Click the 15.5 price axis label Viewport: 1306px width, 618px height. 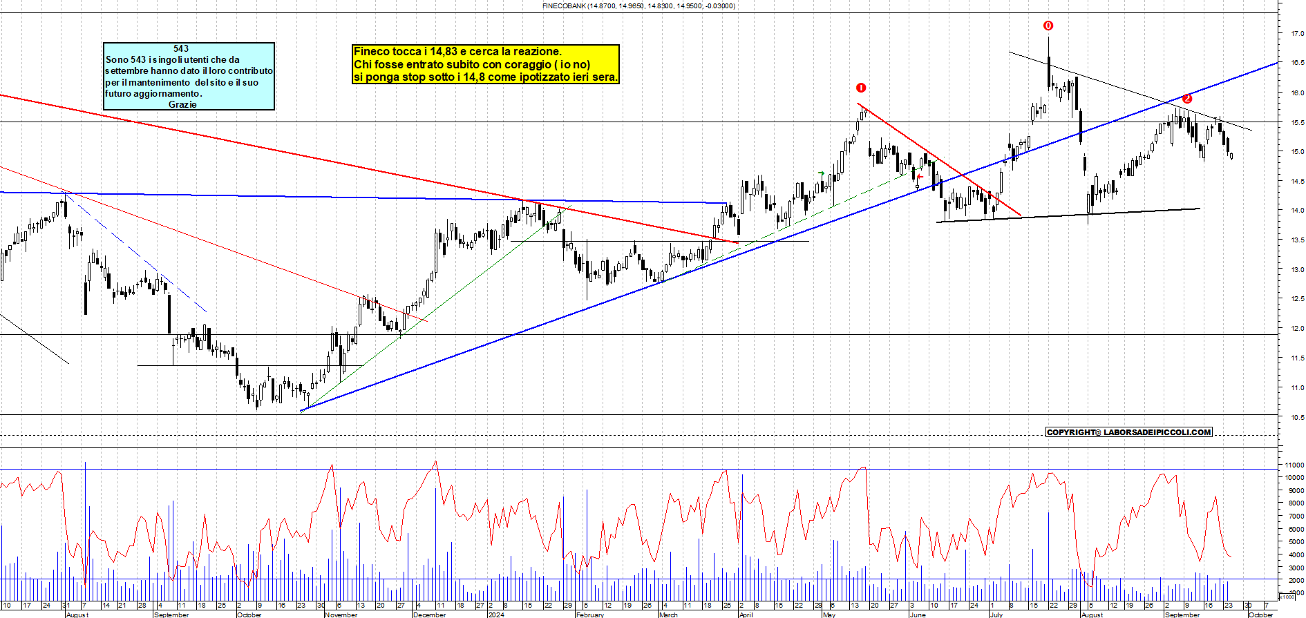1297,122
